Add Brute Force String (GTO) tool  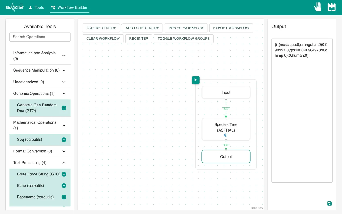click(x=64, y=174)
